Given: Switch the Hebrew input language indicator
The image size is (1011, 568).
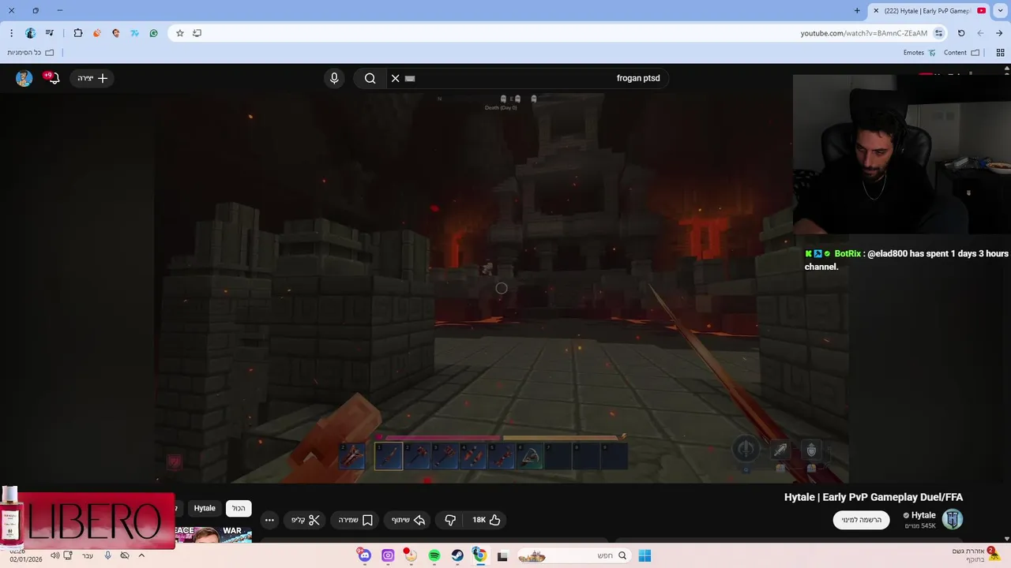Looking at the screenshot, I should pyautogui.click(x=88, y=555).
